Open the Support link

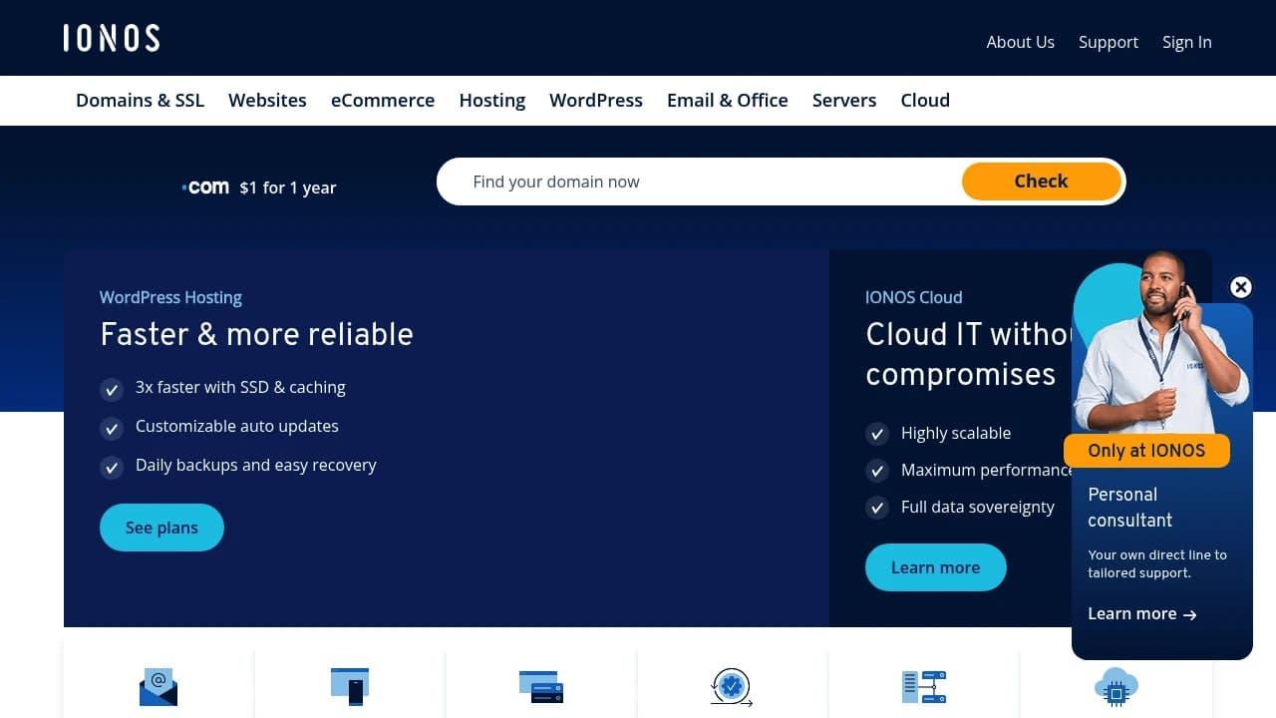(1109, 42)
